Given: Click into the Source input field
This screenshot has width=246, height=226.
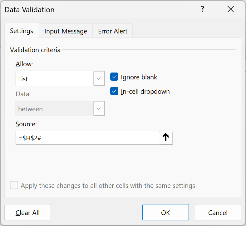Looking at the screenshot, I should [x=87, y=138].
